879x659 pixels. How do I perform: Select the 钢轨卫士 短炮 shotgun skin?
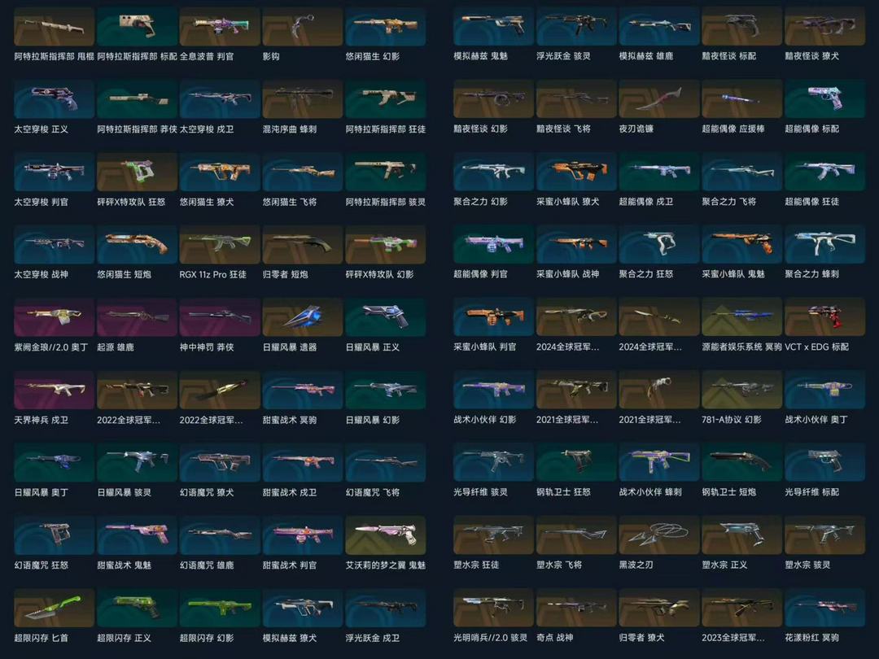tap(741, 462)
